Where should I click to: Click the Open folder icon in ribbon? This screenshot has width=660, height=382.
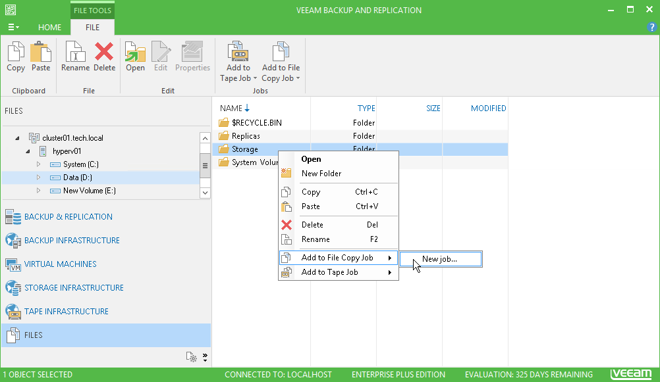pos(135,51)
